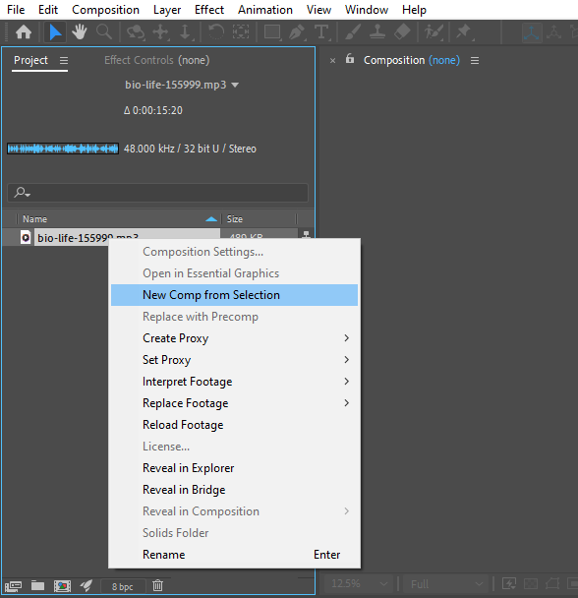This screenshot has width=578, height=598.
Task: Select the Type tool
Action: pyautogui.click(x=321, y=32)
